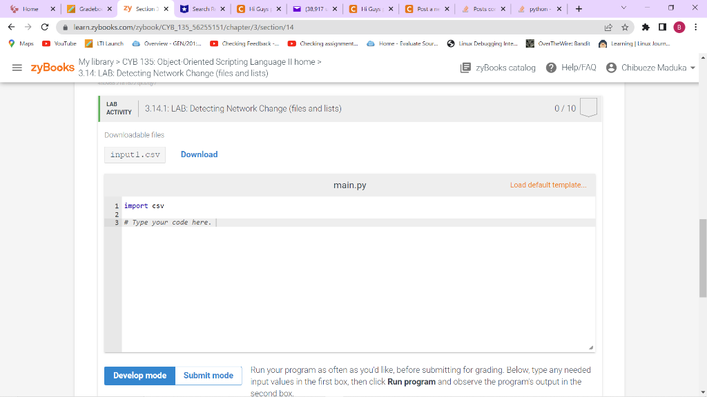Viewport: 707px width, 397px height.
Task: Select the Develop mode option
Action: click(139, 375)
